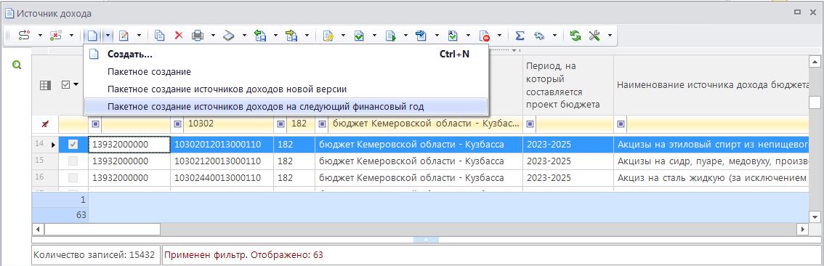Click the cancel-route icon with red cross

click(x=56, y=36)
